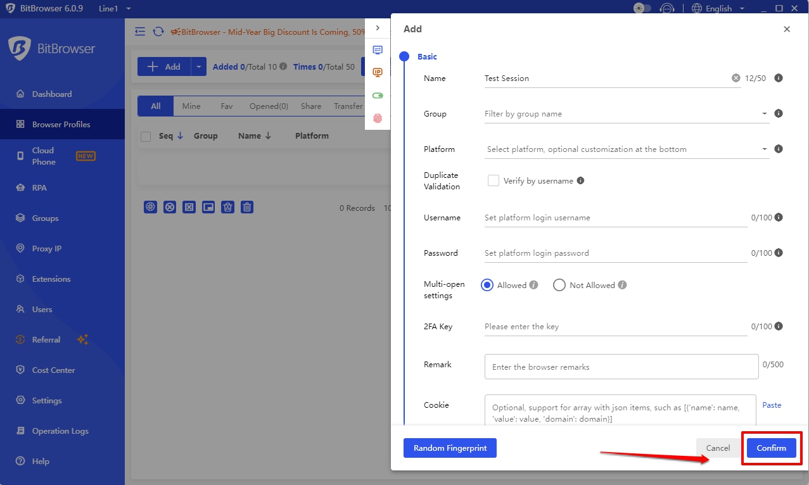Viewport: 809px width, 485px height.
Task: Open the English language dropdown
Action: point(717,8)
